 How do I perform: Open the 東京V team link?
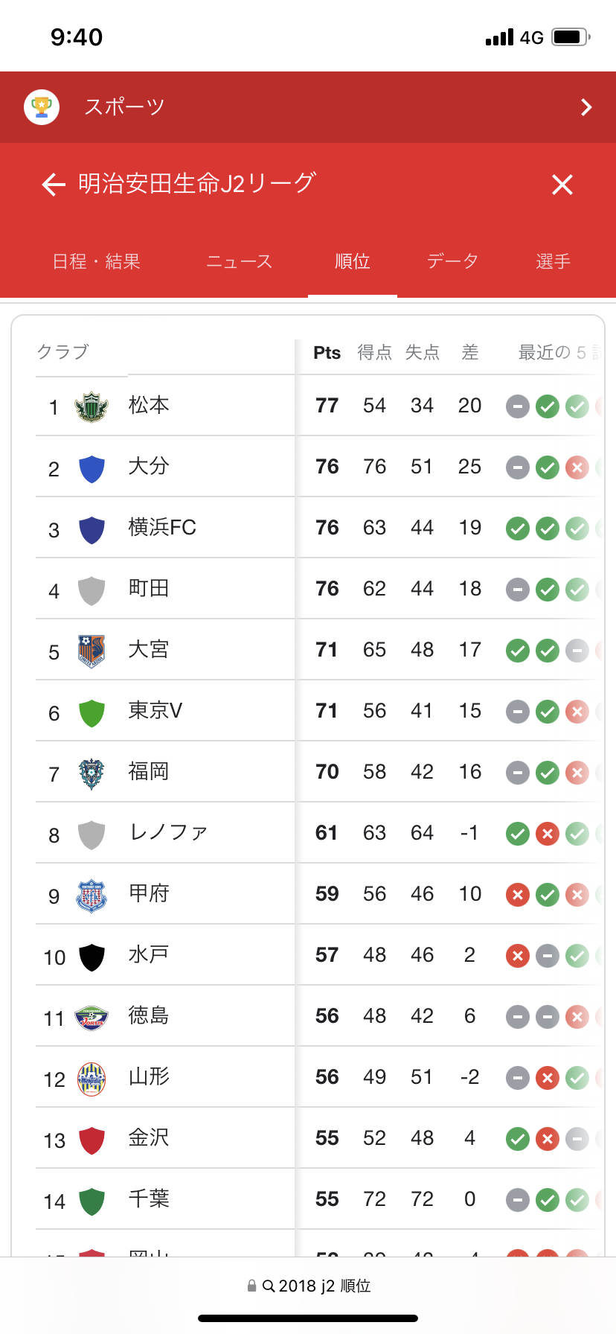(155, 711)
